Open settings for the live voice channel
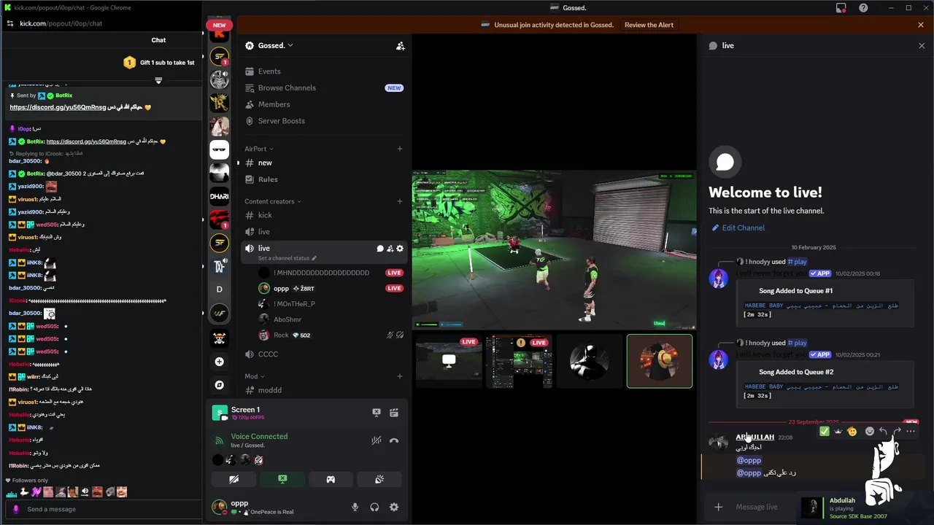934x525 pixels. pyautogui.click(x=400, y=249)
